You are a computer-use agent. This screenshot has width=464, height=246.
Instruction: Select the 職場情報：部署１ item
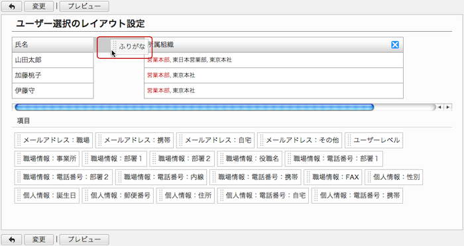click(x=114, y=159)
